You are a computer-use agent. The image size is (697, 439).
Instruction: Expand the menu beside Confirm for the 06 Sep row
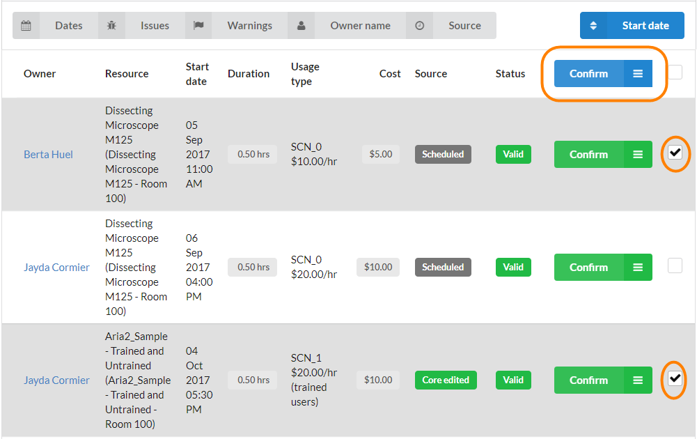click(x=638, y=268)
